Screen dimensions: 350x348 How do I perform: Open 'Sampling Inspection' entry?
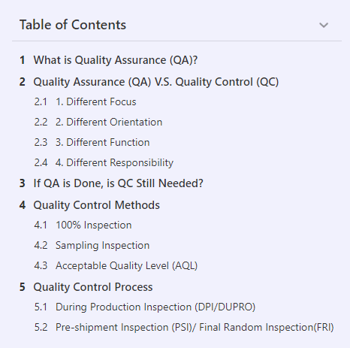click(103, 246)
